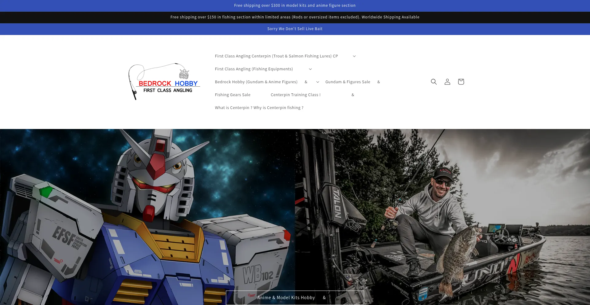The width and height of the screenshot is (590, 305).
Task: Go to Gundam & Figures Sale
Action: (348, 82)
